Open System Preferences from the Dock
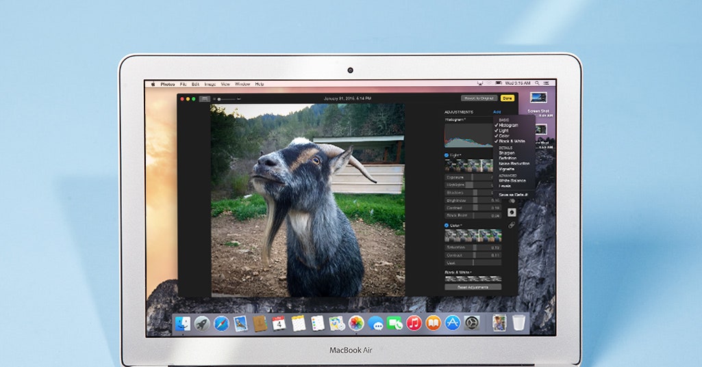Screen dimensions: 702x367 point(471,323)
